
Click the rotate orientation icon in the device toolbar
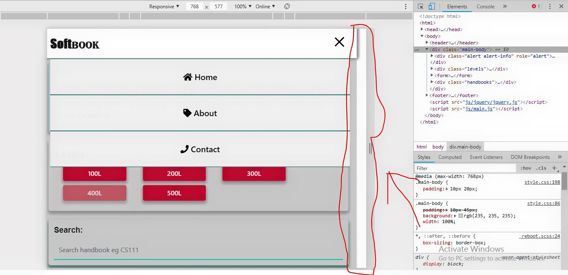click(x=287, y=6)
